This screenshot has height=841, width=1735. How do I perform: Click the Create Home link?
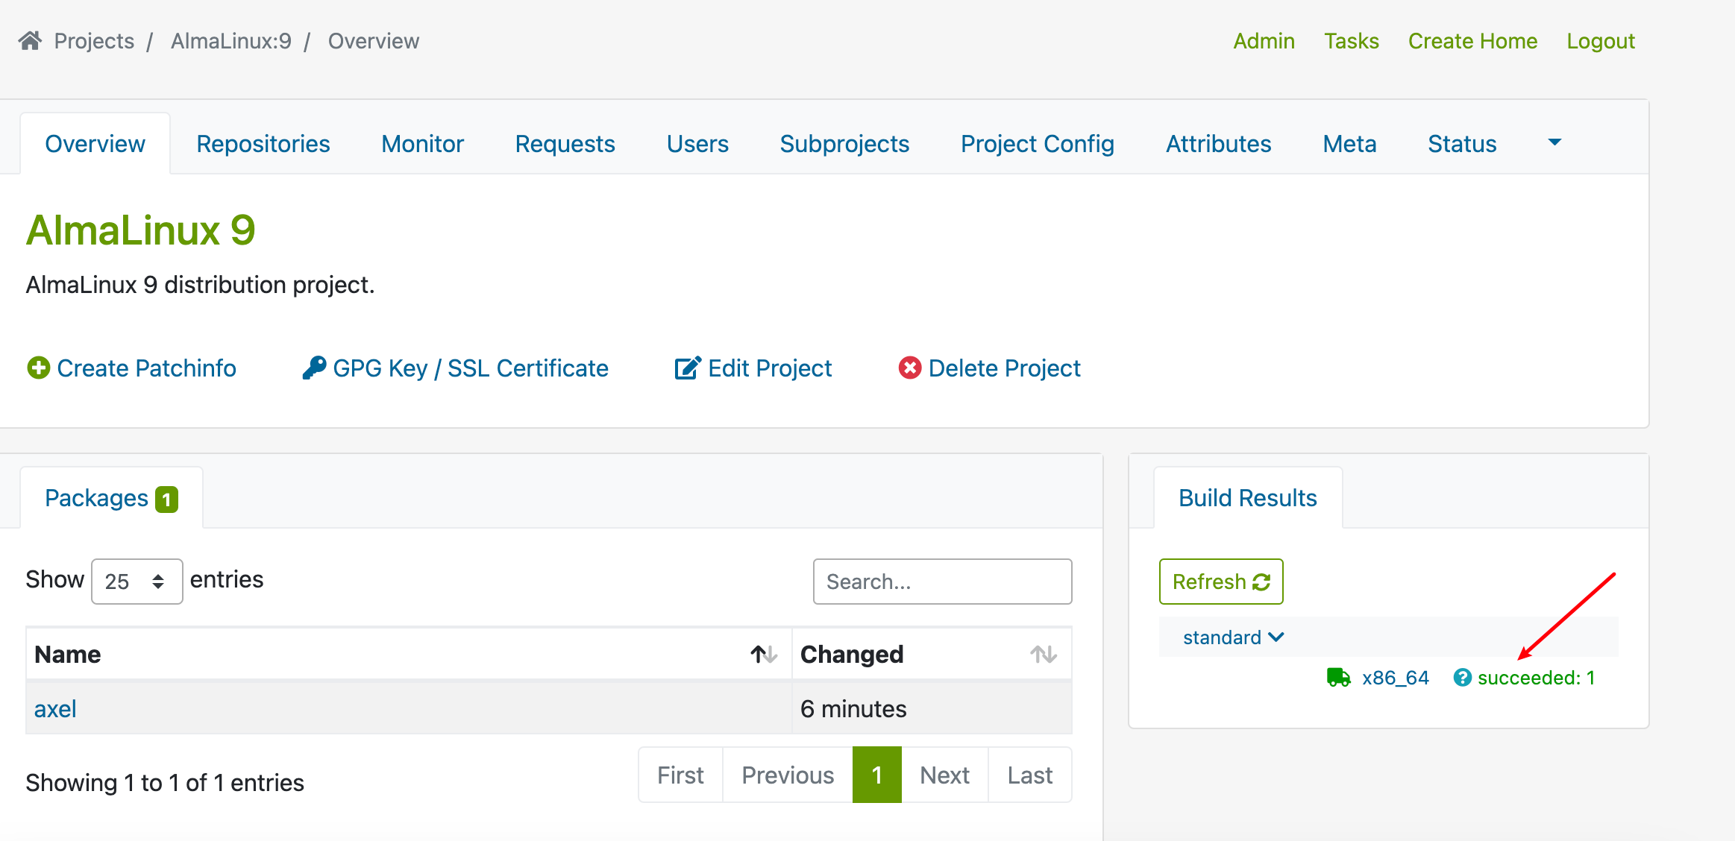[1472, 41]
